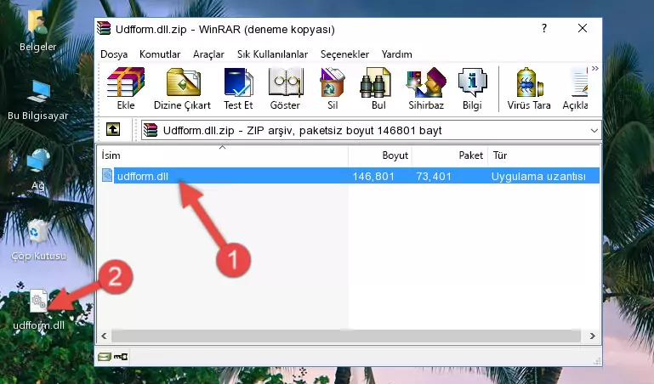Click the Uygulama uzantısı type cell
Viewport: 654px width, 384px height.
pyautogui.click(x=538, y=176)
